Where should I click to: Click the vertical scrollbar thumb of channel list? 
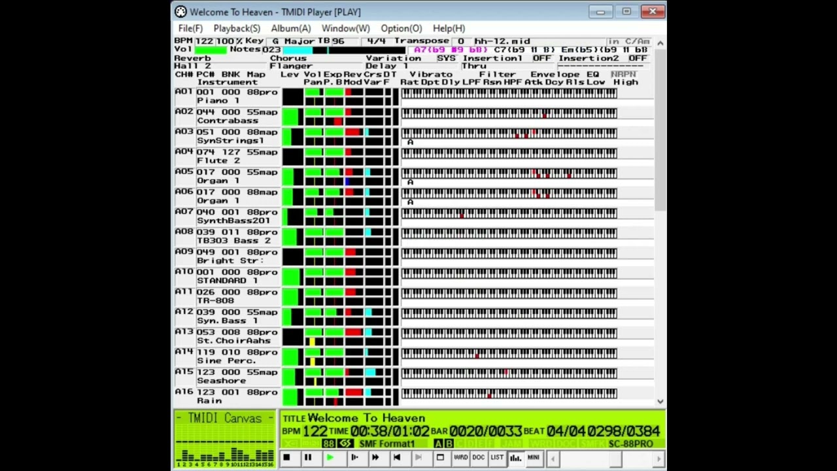click(x=660, y=130)
